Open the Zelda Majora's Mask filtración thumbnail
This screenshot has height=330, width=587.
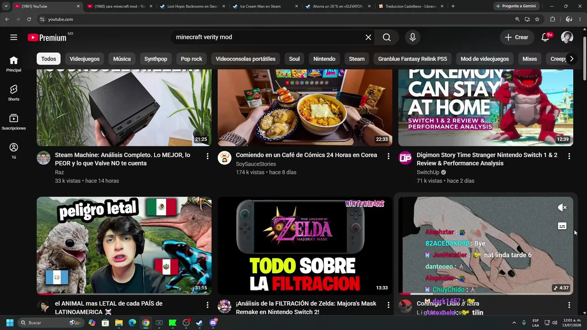(305, 246)
